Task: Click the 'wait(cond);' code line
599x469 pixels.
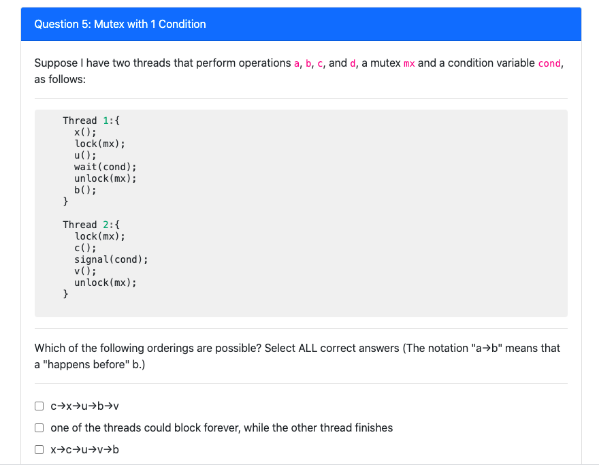Action: (106, 167)
